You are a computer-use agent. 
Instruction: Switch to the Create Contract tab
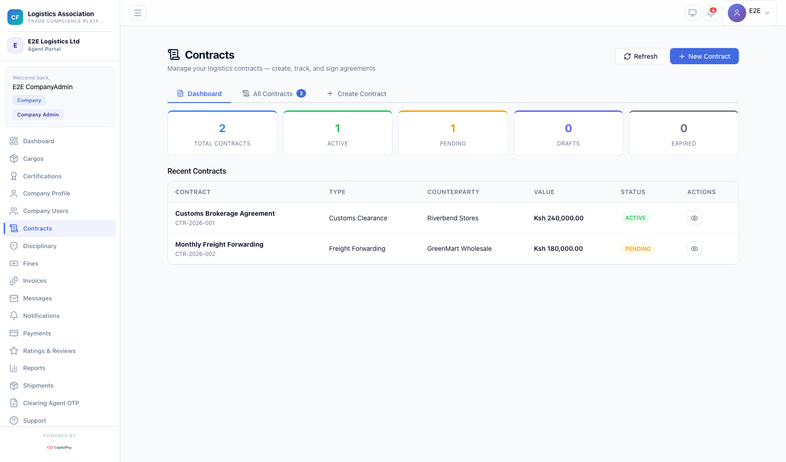point(356,94)
